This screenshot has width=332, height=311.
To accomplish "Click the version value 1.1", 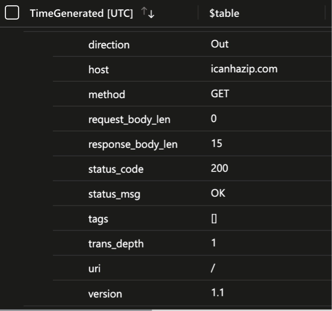I will point(218,293).
